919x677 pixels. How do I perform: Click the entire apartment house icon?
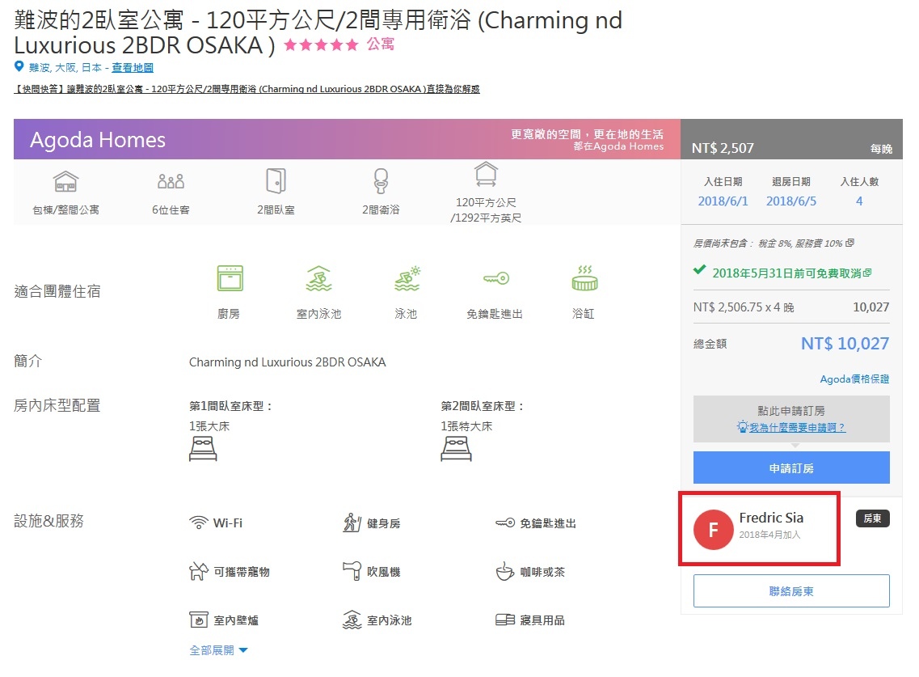tap(65, 181)
